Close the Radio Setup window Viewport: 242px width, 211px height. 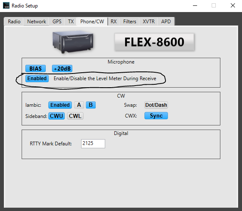coord(233,5)
